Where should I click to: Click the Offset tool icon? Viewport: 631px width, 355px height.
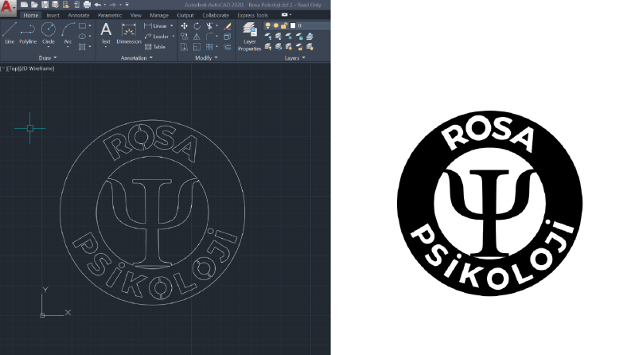click(228, 47)
